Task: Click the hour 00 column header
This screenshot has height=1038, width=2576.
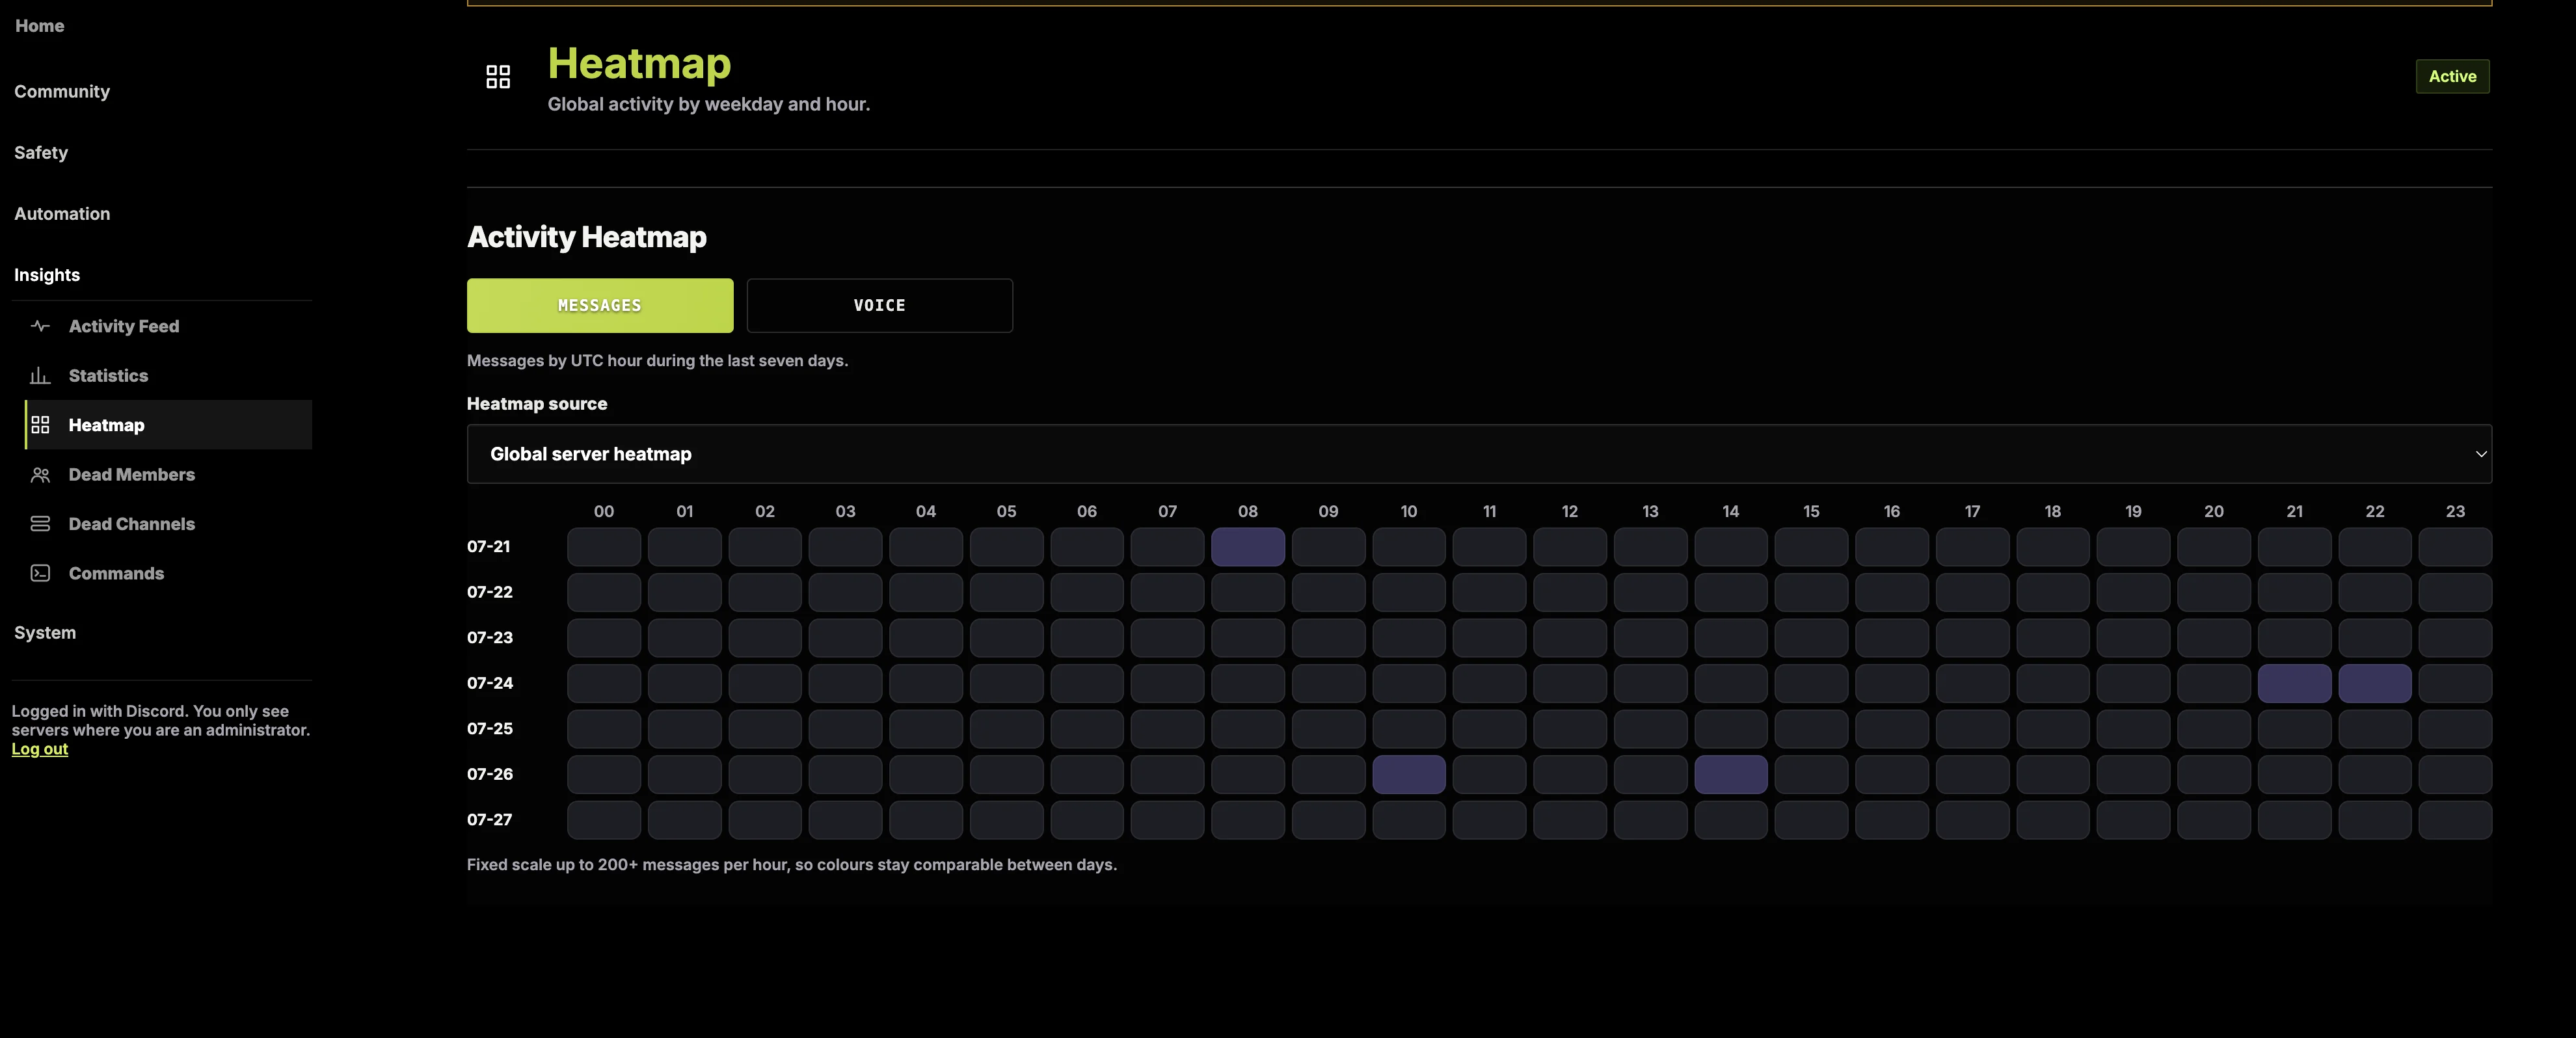Action: coord(604,511)
